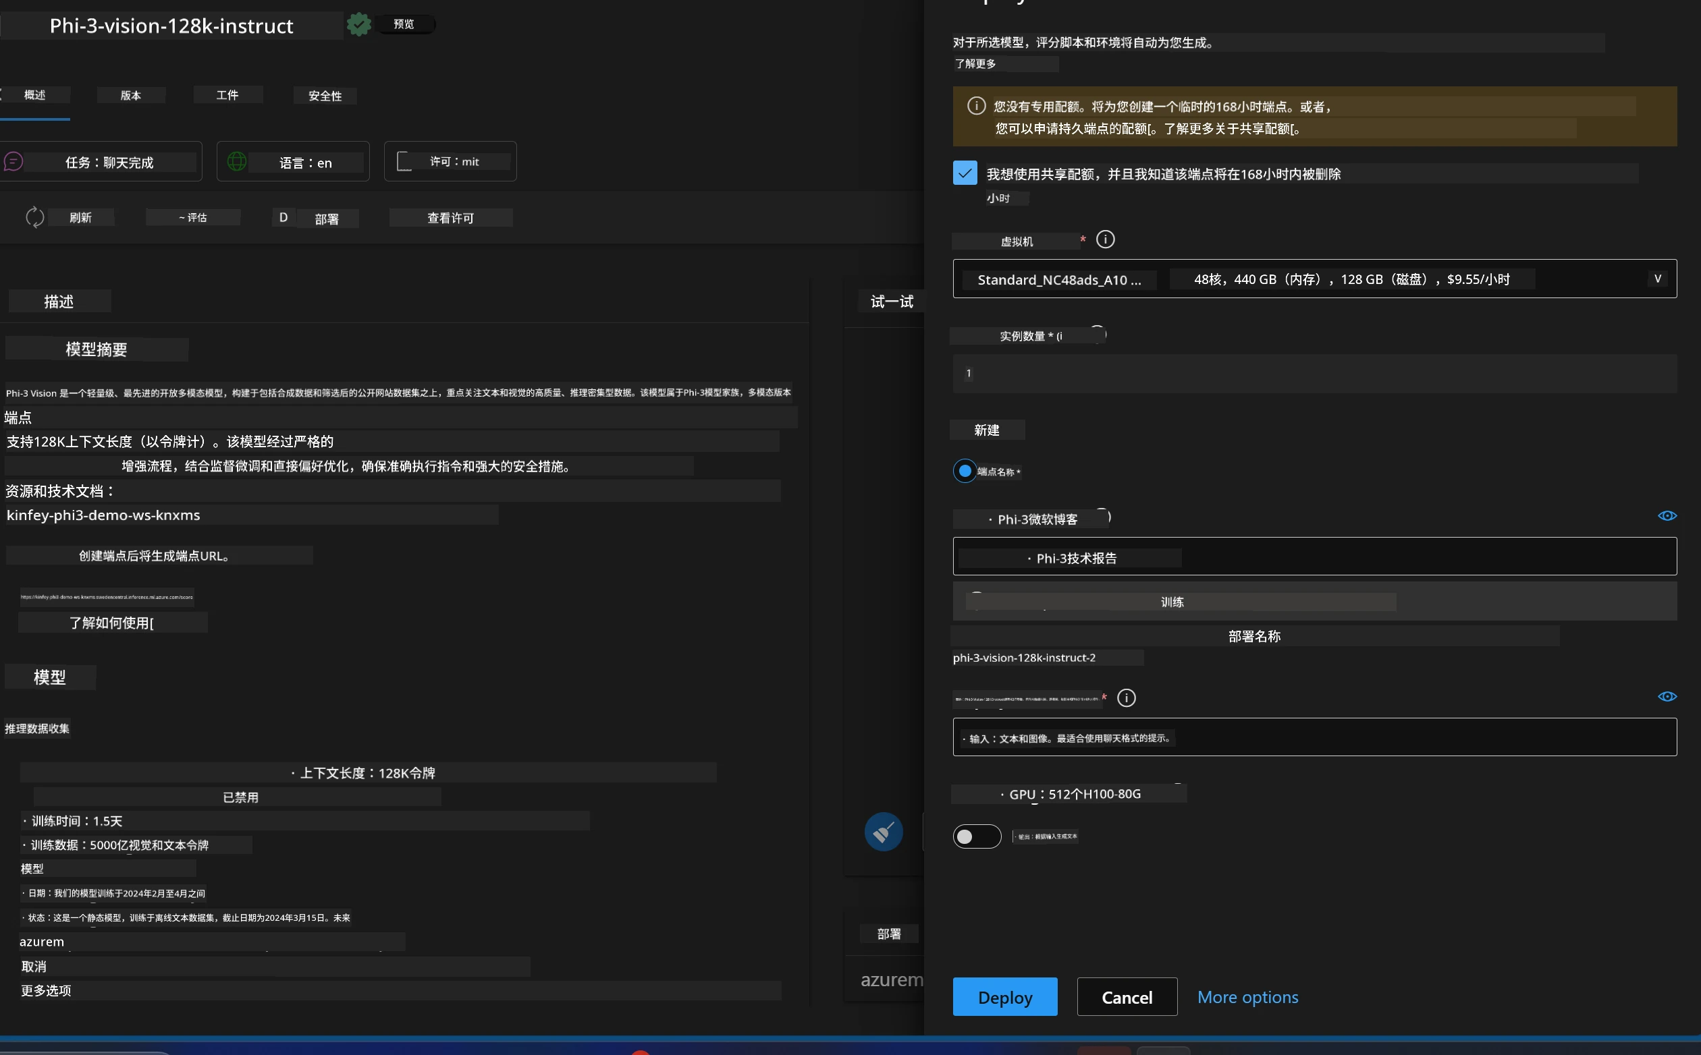This screenshot has width=1701, height=1055.
Task: Click the 部署 label below the 试一试 panel
Action: click(x=888, y=934)
